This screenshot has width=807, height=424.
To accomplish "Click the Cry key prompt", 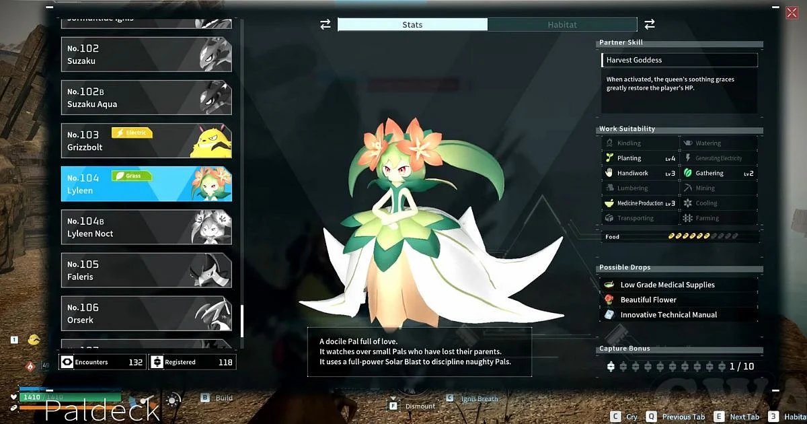I will tap(623, 417).
